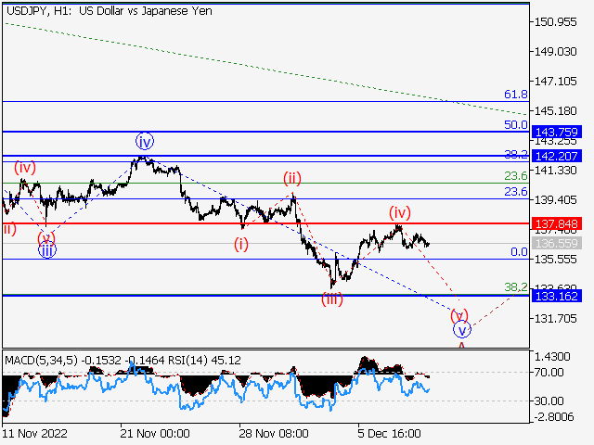Select the red (ii) wave label

tap(292, 178)
